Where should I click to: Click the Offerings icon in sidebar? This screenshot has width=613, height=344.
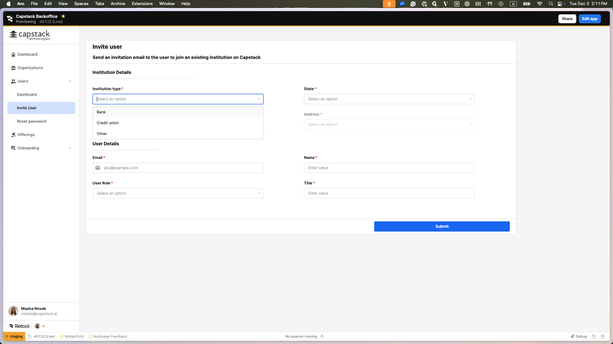[13, 135]
